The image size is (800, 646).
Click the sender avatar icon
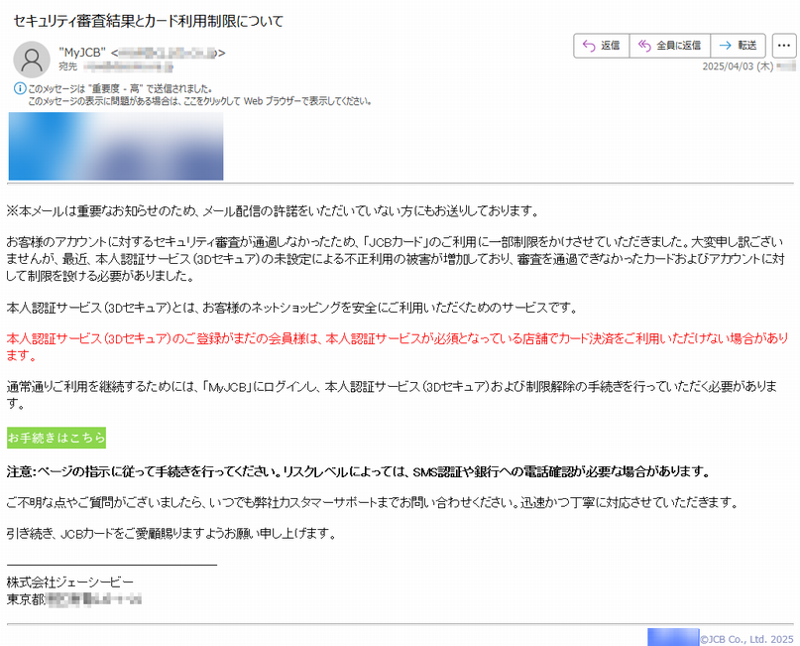point(32,60)
